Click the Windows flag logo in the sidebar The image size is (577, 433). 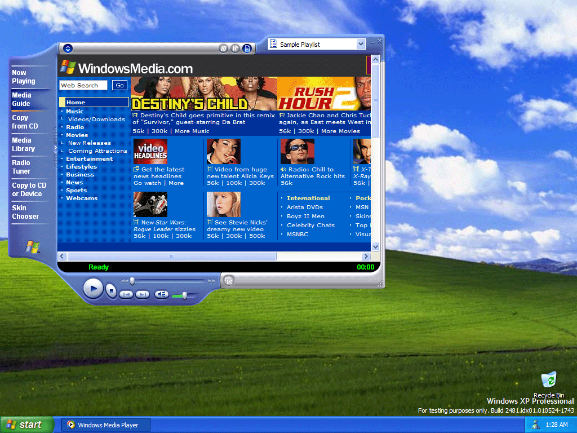point(32,247)
